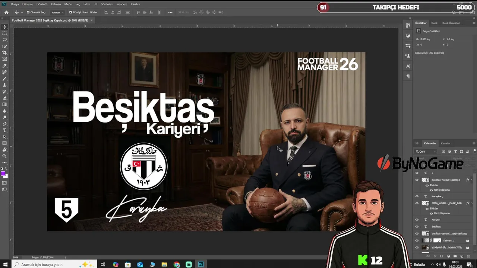Switch to the Kanallar tab

pyautogui.click(x=446, y=143)
